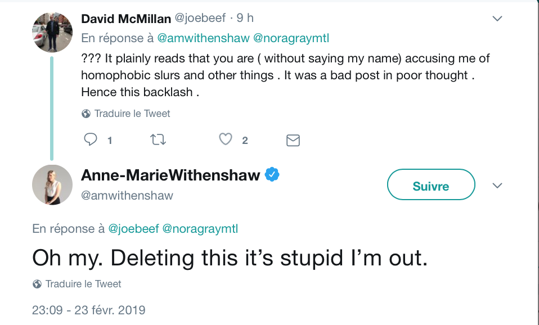
Task: Like David McMillan's tweet
Action: coord(226,139)
